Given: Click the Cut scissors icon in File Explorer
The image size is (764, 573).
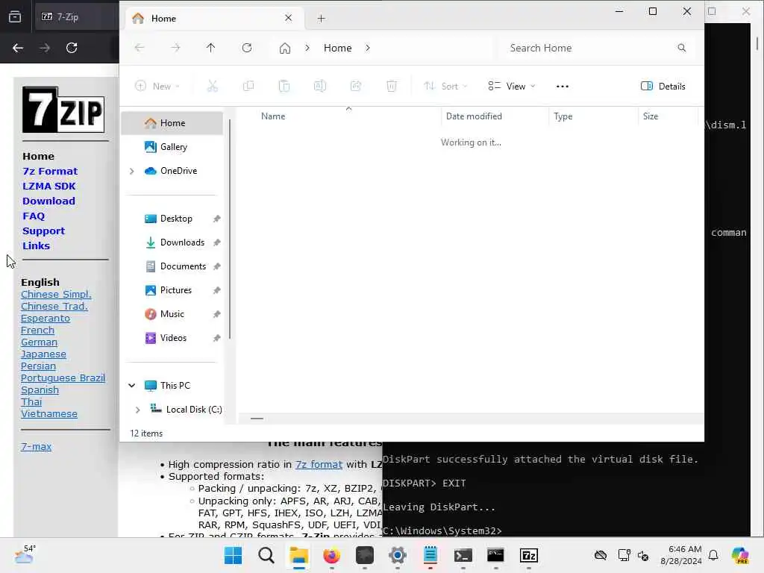Looking at the screenshot, I should click(x=213, y=87).
